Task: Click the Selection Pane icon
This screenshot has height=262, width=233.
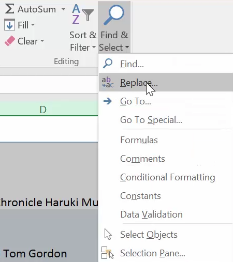Action: point(108,253)
